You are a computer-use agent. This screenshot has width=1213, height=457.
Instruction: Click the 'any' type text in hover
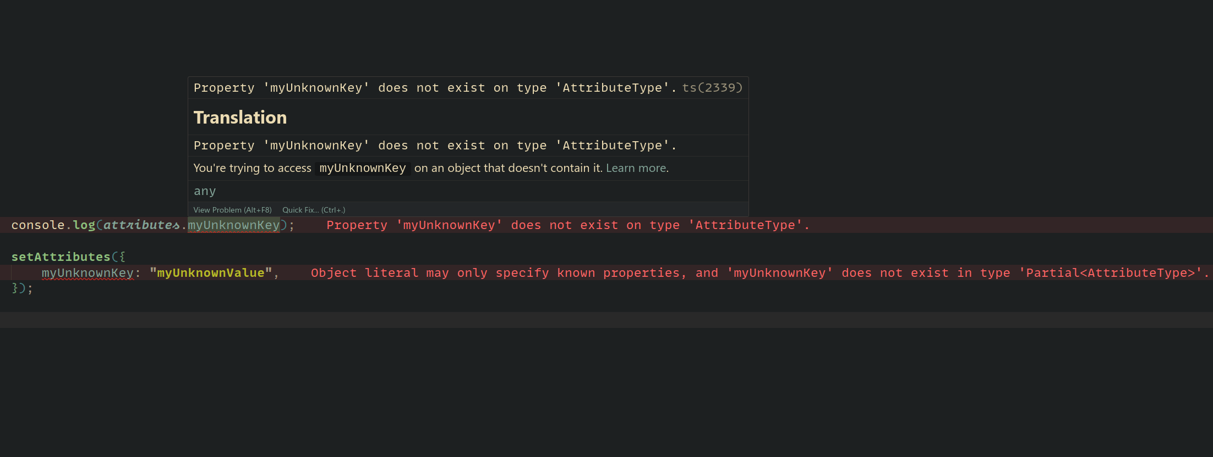tap(205, 191)
